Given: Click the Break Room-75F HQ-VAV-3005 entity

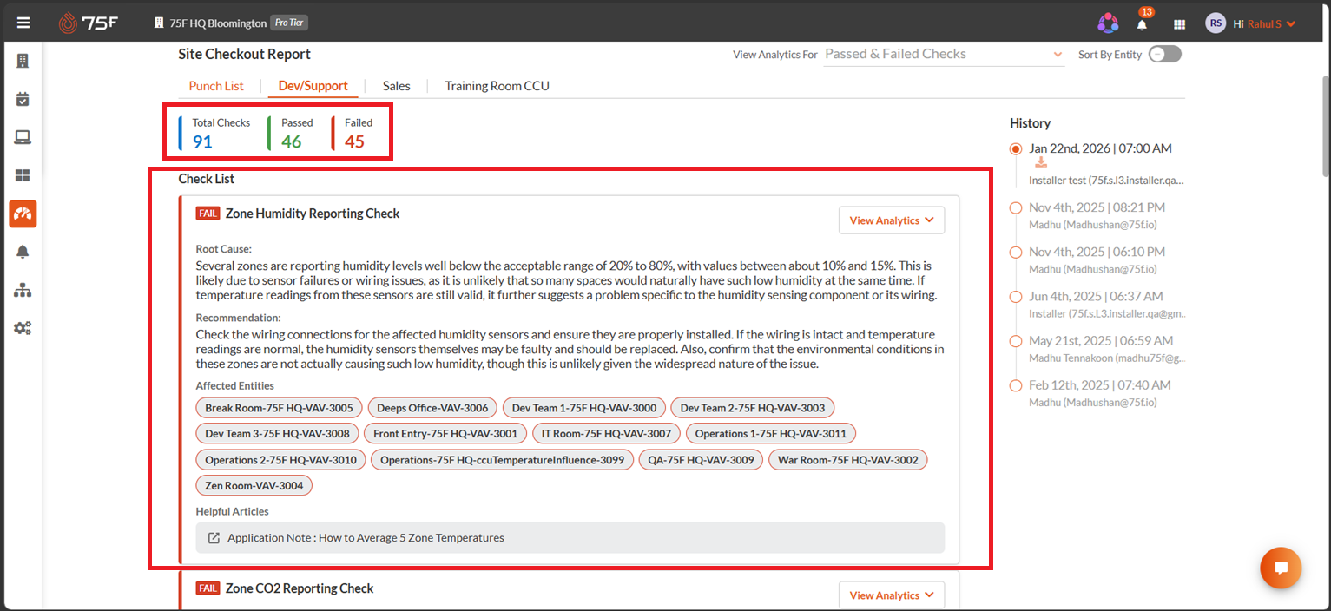Looking at the screenshot, I should [x=279, y=408].
